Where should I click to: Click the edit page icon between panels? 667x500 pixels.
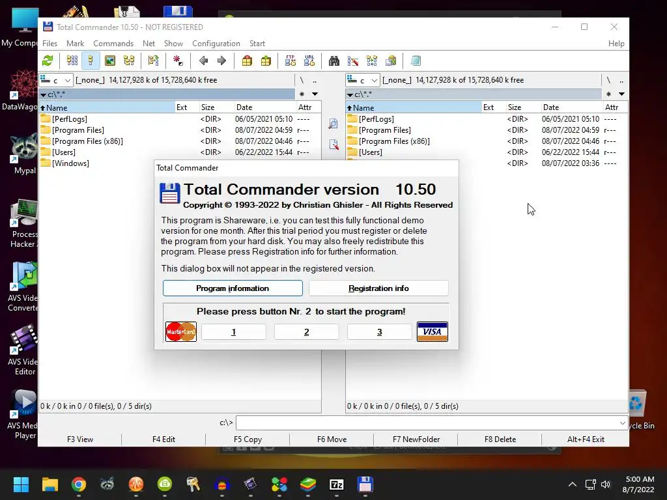point(333,145)
